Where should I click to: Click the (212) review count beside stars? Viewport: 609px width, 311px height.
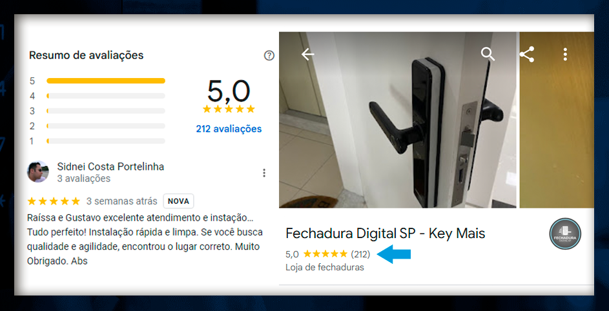point(360,255)
